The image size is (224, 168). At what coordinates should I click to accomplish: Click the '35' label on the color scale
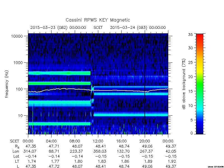(x=191, y=35)
